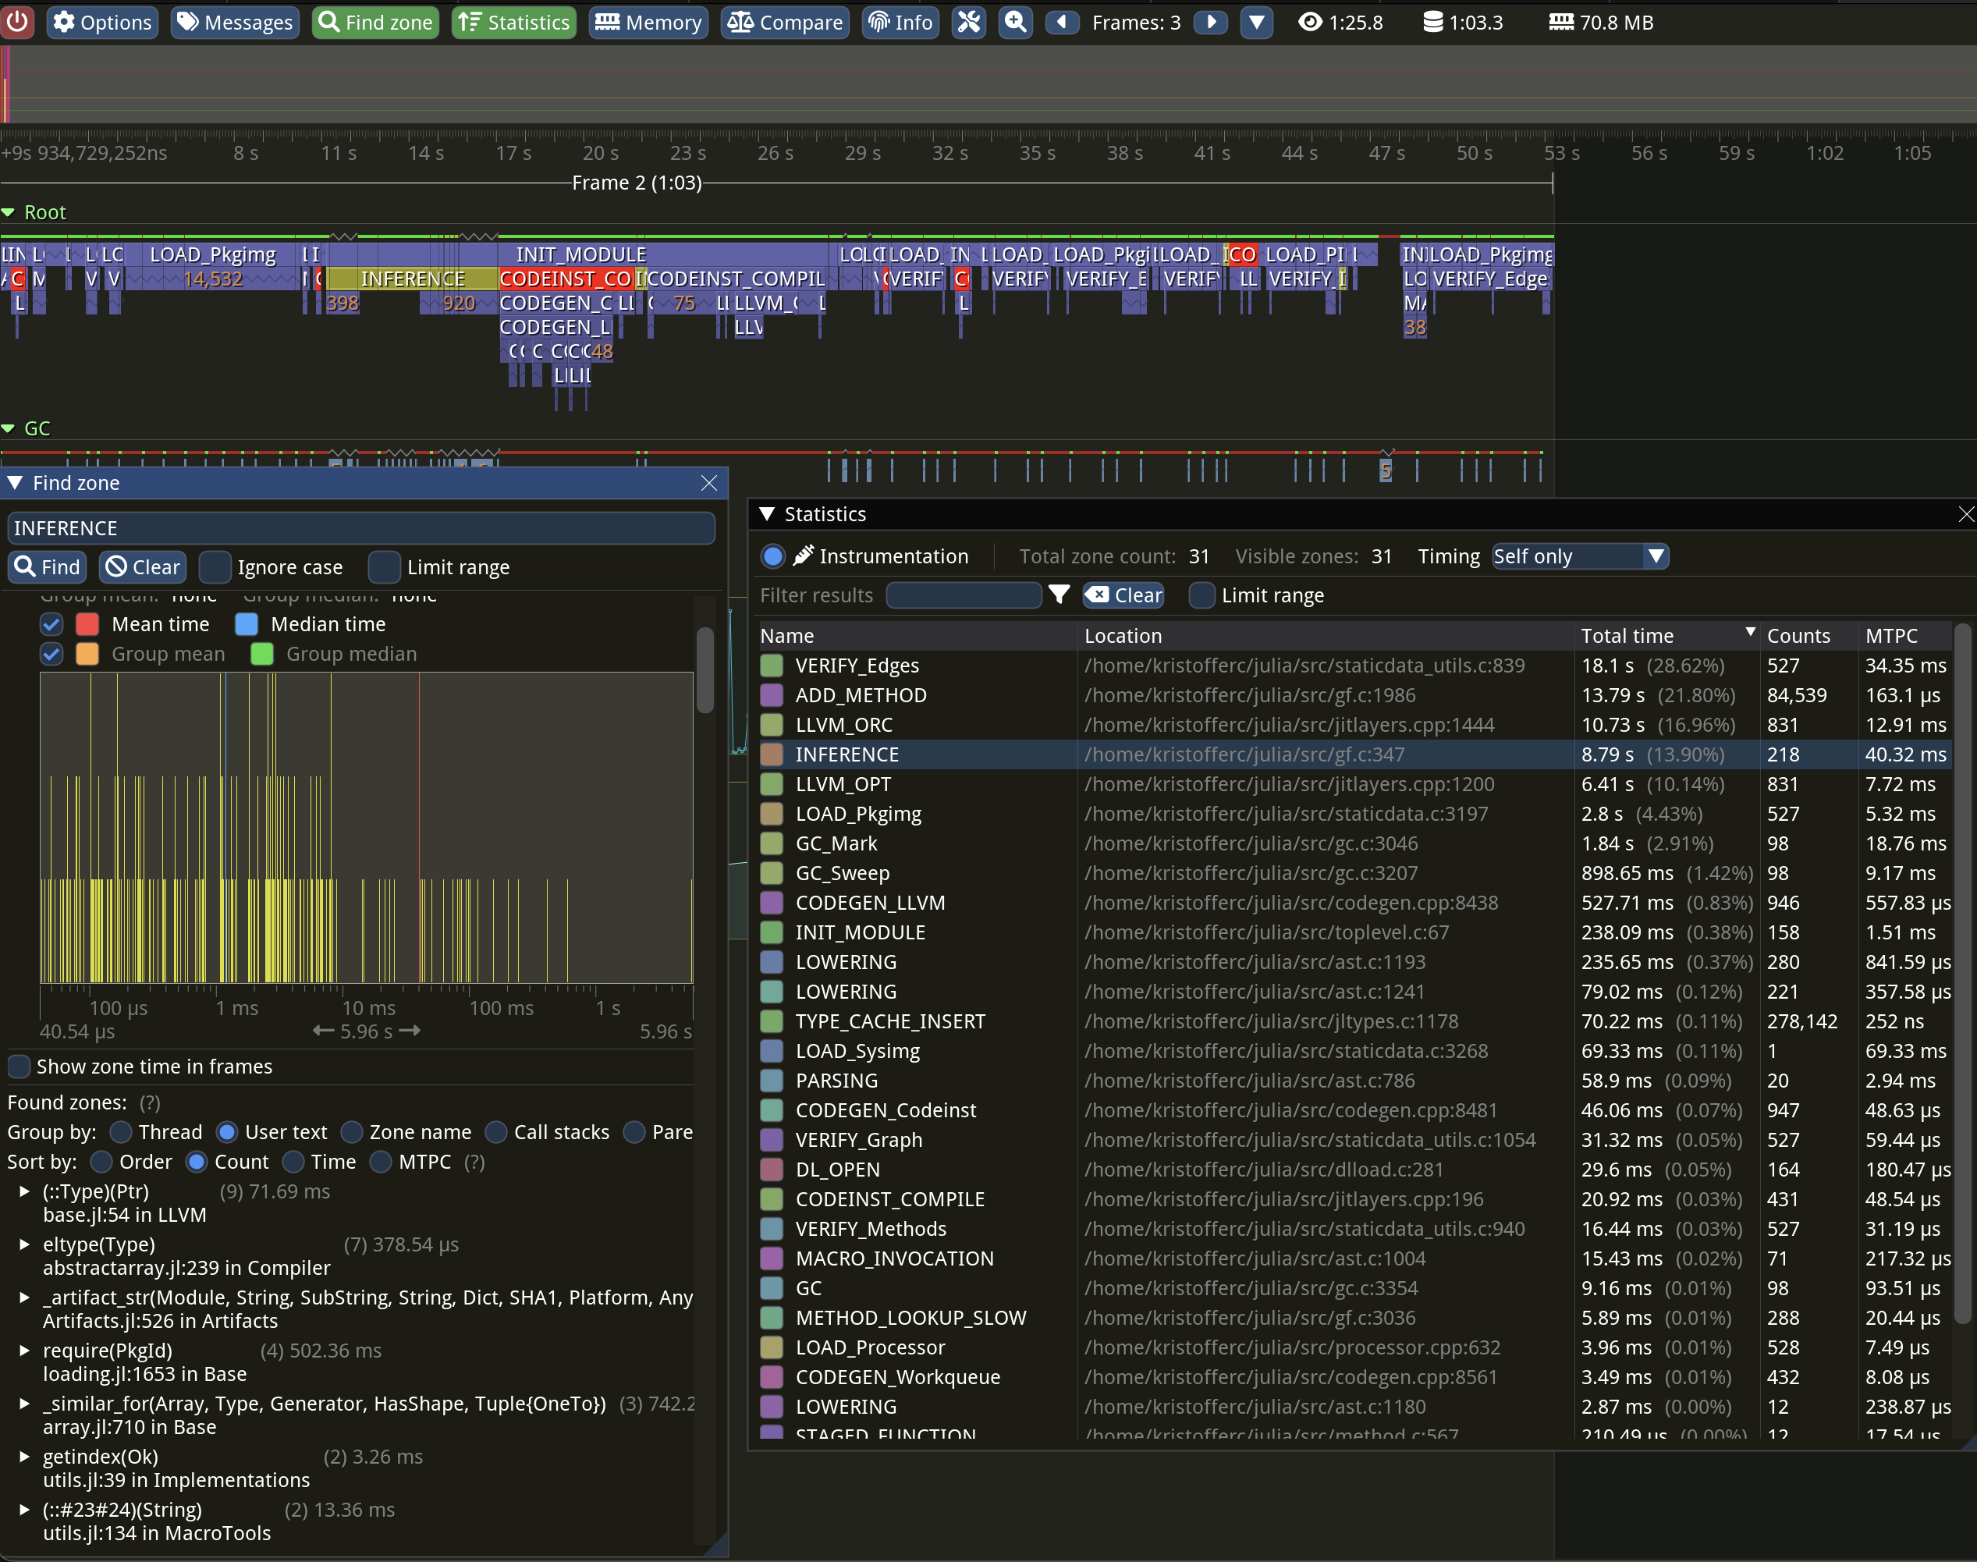The image size is (1977, 1562).
Task: Collapse the Root thread section
Action: (9, 212)
